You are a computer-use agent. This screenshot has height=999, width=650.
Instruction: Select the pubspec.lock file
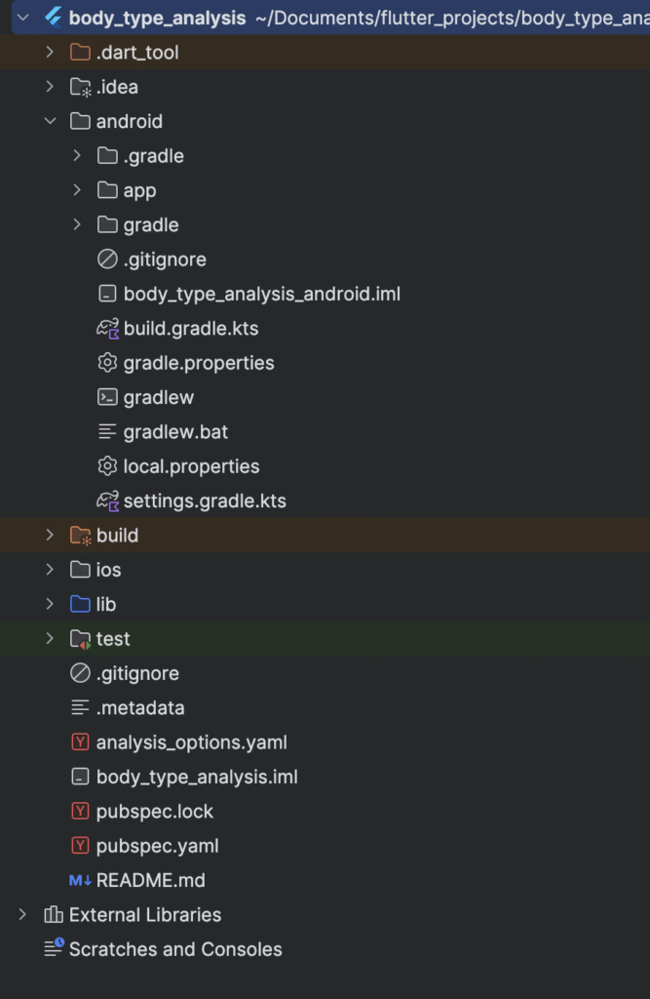click(154, 812)
